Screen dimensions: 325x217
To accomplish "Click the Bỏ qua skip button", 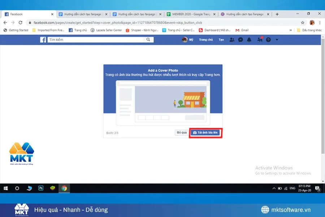I will [181, 133].
